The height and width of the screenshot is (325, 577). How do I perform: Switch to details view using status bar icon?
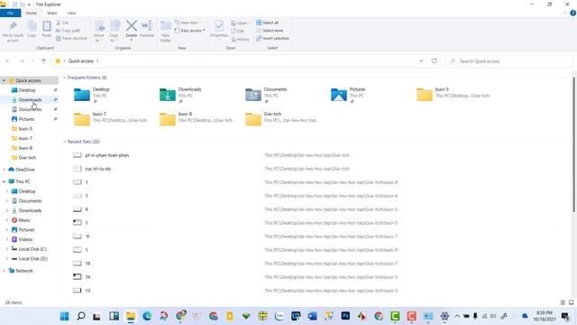563,302
